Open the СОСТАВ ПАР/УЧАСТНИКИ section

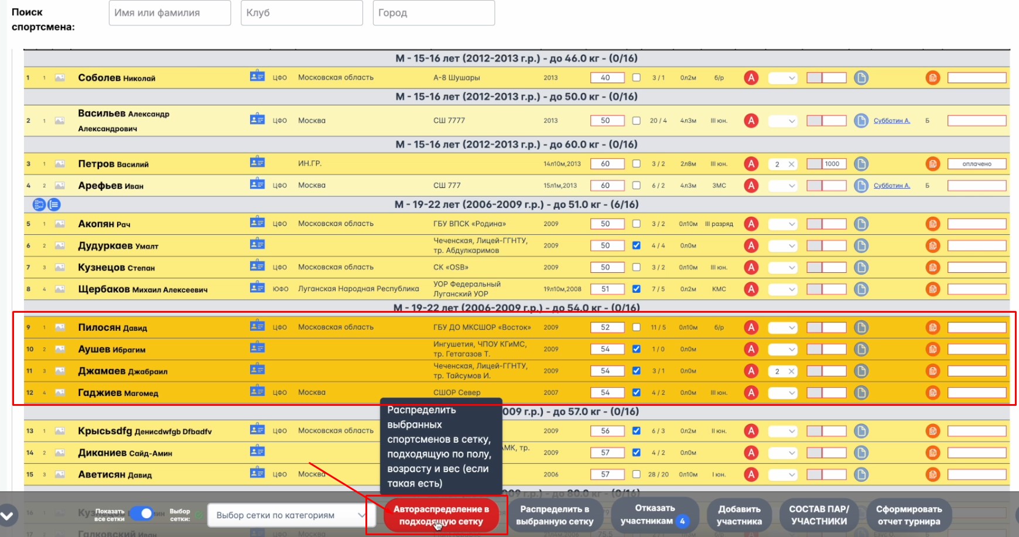pos(818,515)
